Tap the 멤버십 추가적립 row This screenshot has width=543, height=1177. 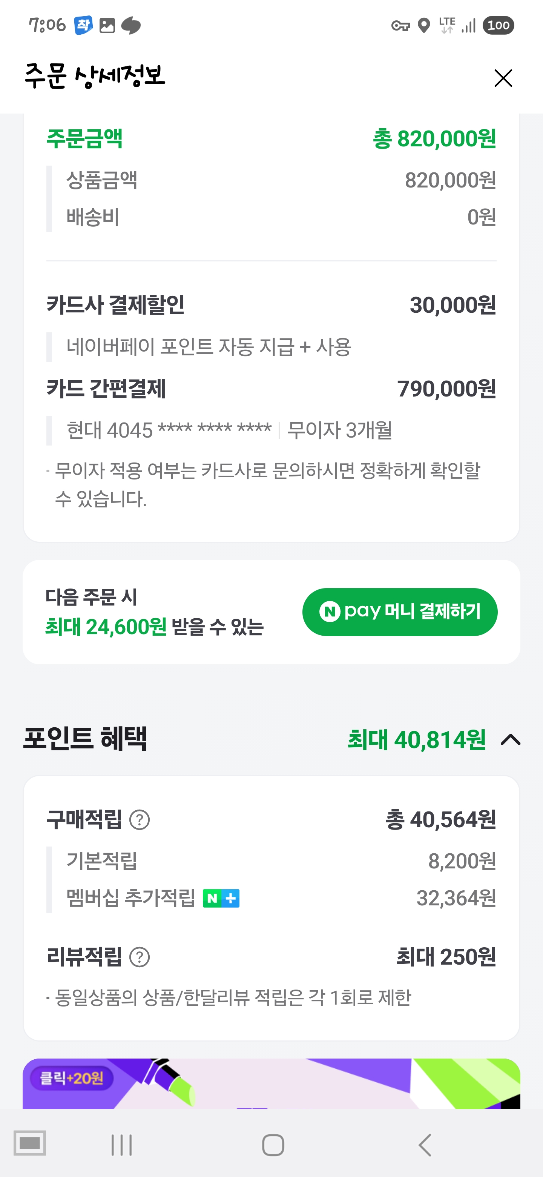coord(271,898)
